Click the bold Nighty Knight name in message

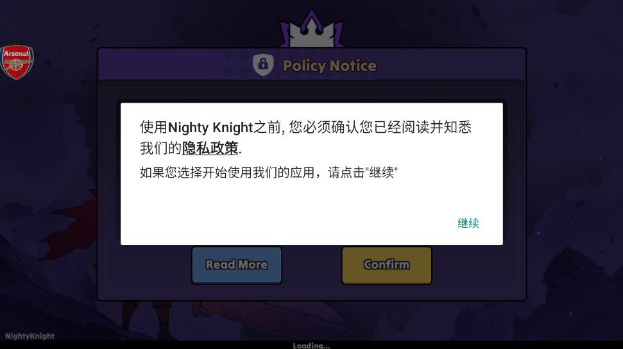210,127
